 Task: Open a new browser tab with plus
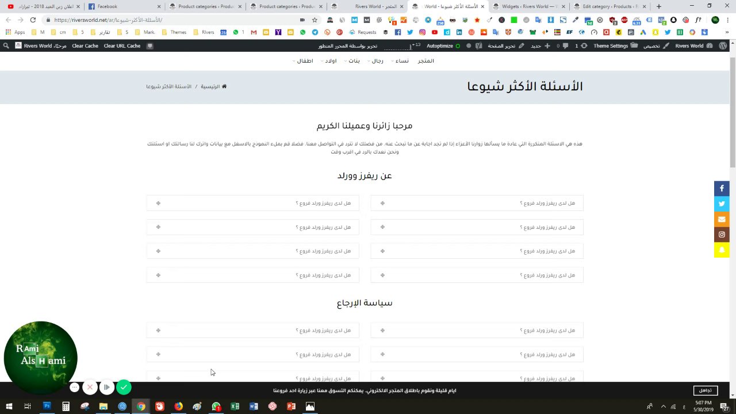coord(659,6)
